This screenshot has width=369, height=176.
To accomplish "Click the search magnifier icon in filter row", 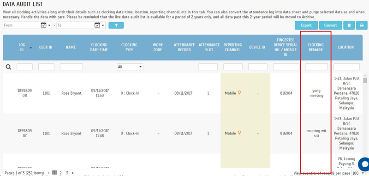I will [8, 67].
